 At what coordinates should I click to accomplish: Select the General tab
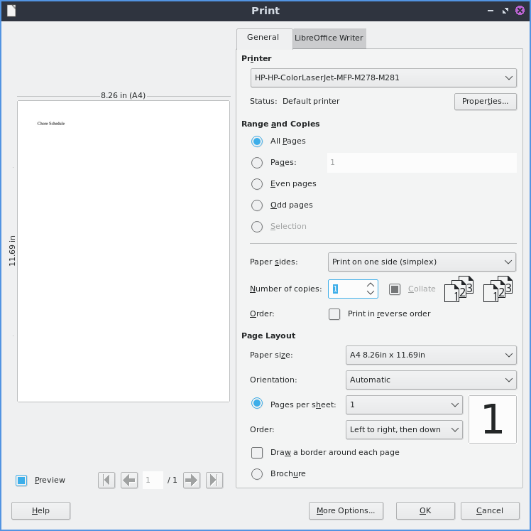[x=263, y=38]
